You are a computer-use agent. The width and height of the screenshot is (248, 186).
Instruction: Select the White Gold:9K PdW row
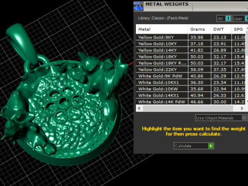[191, 76]
